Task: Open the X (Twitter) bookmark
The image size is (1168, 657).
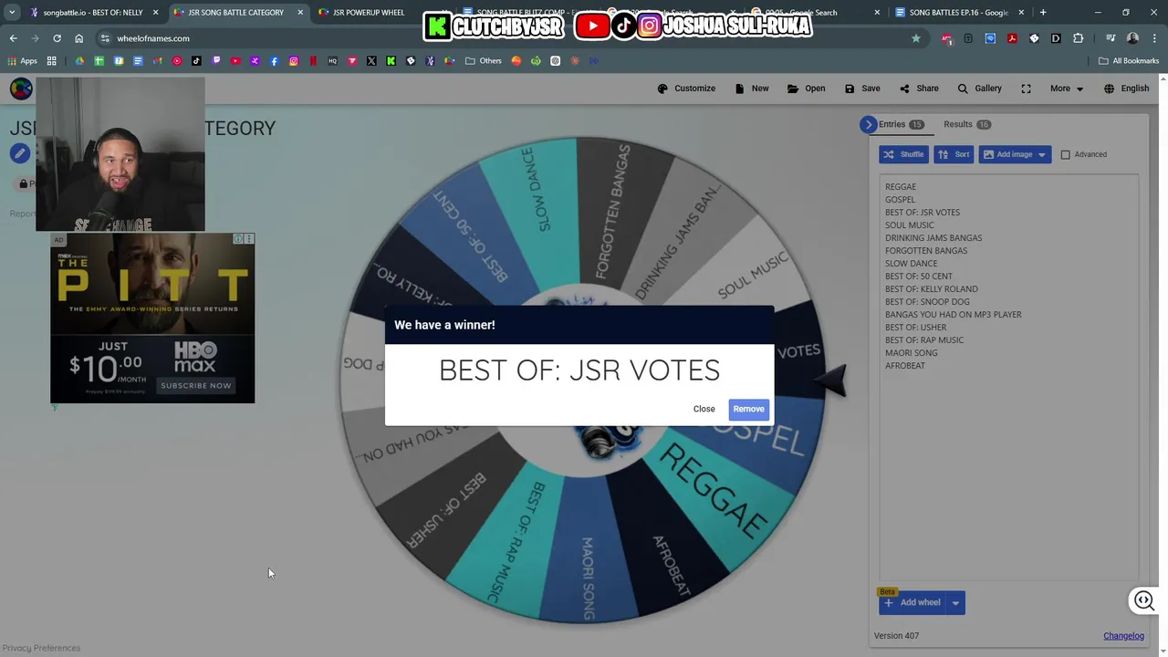Action: pyautogui.click(x=371, y=61)
